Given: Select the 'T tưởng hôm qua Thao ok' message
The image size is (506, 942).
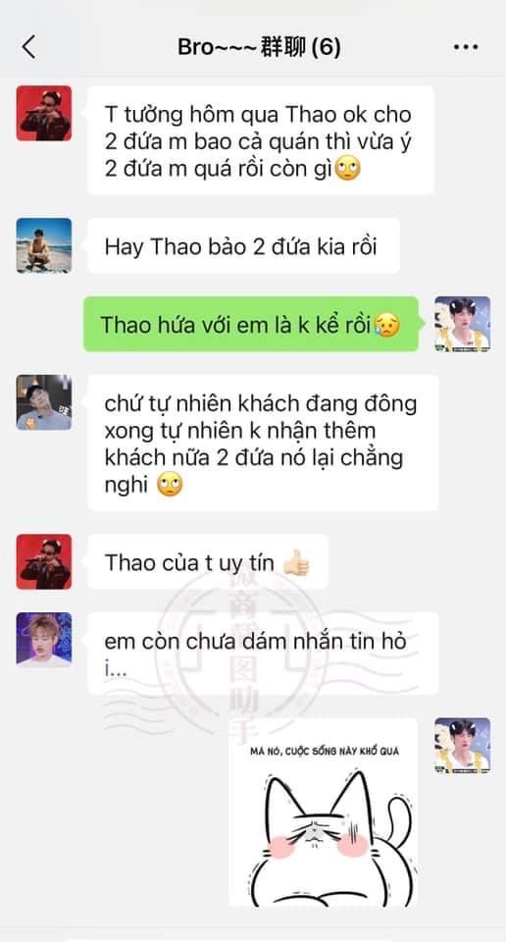Looking at the screenshot, I should coord(261,140).
